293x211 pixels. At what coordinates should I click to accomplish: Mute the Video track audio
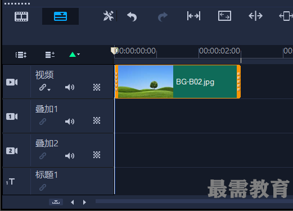pos(70,87)
